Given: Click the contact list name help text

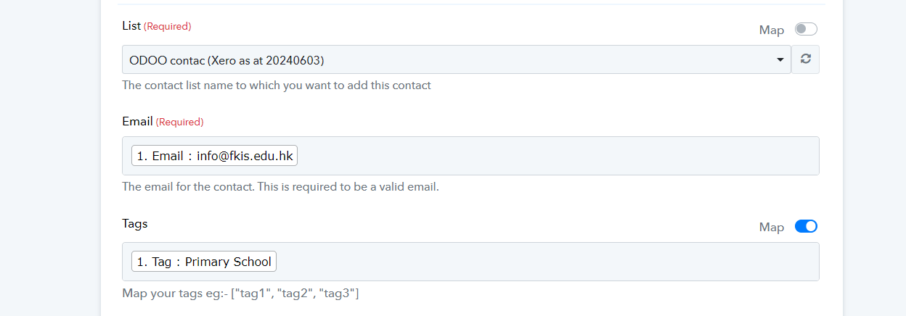Looking at the screenshot, I should click(x=277, y=85).
